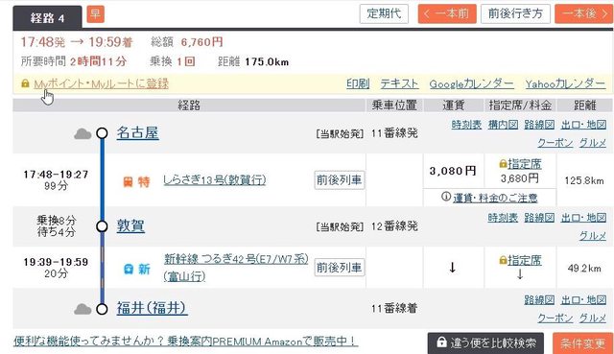Viewport: 614px width, 354px height.
Task: Open the 名古屋 station link
Action: click(x=138, y=133)
